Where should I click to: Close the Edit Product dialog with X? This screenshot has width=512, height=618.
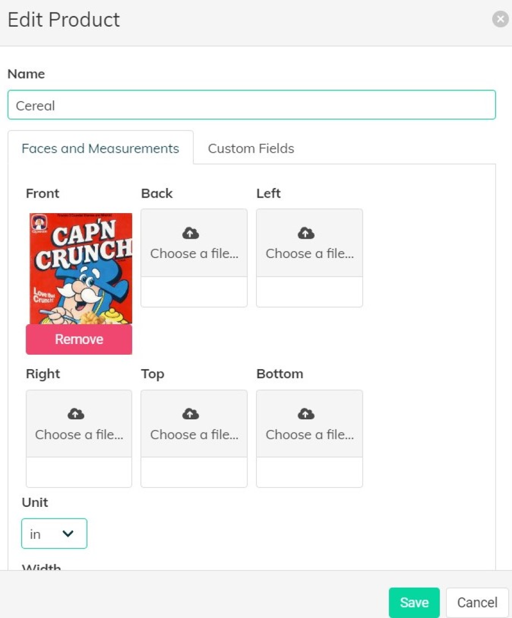point(500,20)
